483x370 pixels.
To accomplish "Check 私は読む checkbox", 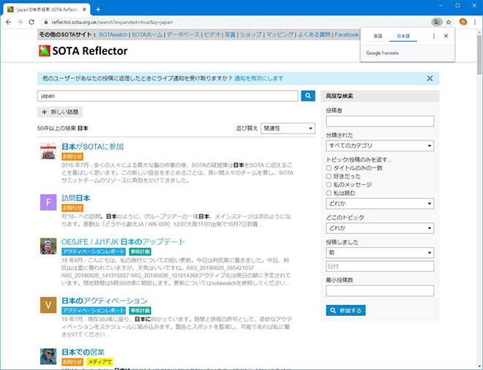I will (329, 193).
